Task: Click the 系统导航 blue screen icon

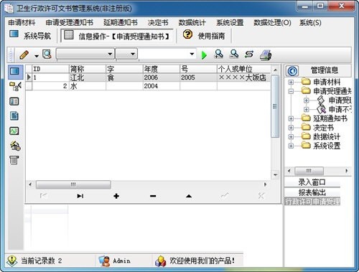Action: point(14,34)
